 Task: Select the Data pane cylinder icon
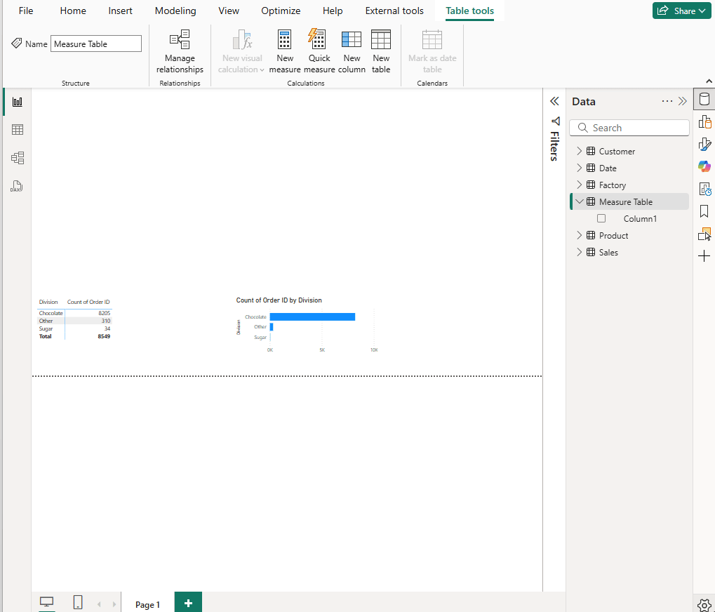pos(704,99)
